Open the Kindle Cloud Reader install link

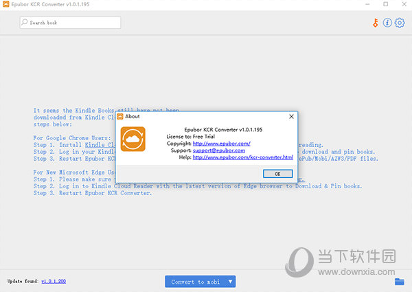[x=100, y=145]
